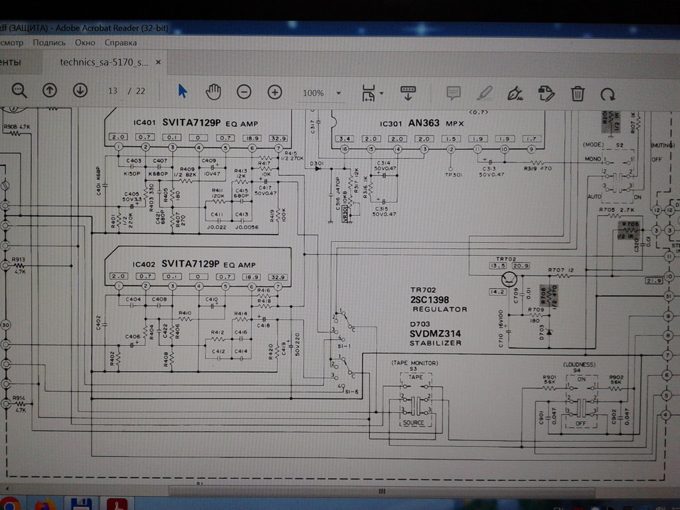
Task: Rotate the page view clockwise
Action: click(608, 94)
